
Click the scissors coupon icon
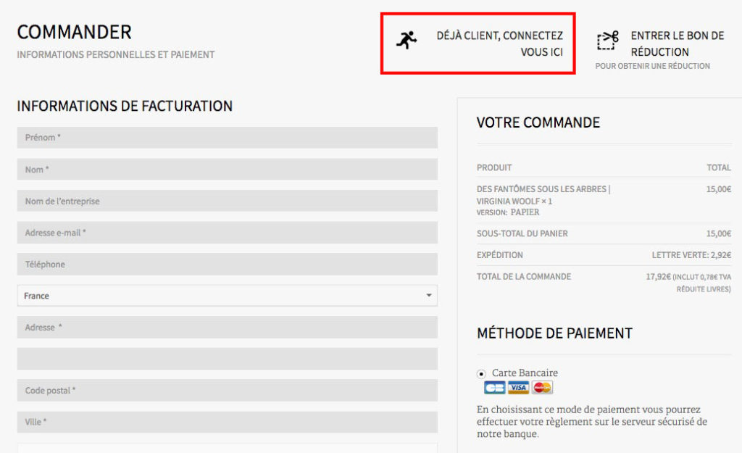pyautogui.click(x=608, y=41)
